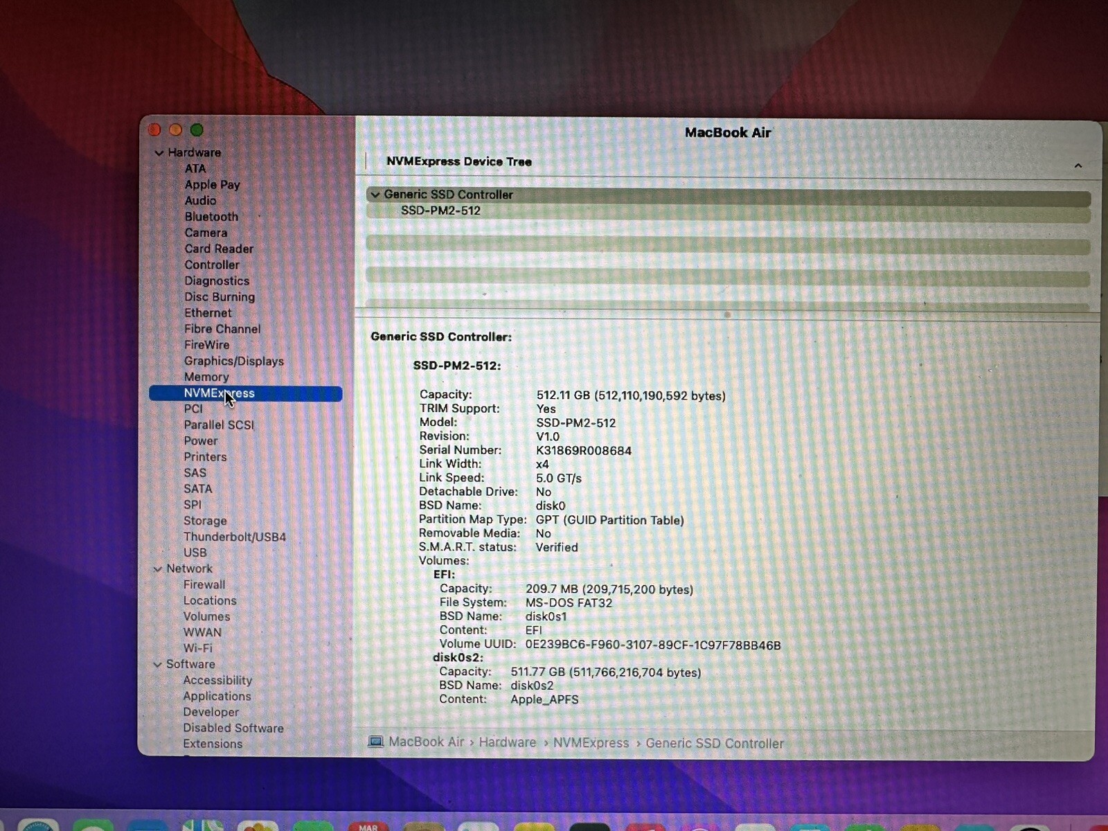Open Developer software entry
This screenshot has height=831, width=1108.
pyautogui.click(x=211, y=713)
